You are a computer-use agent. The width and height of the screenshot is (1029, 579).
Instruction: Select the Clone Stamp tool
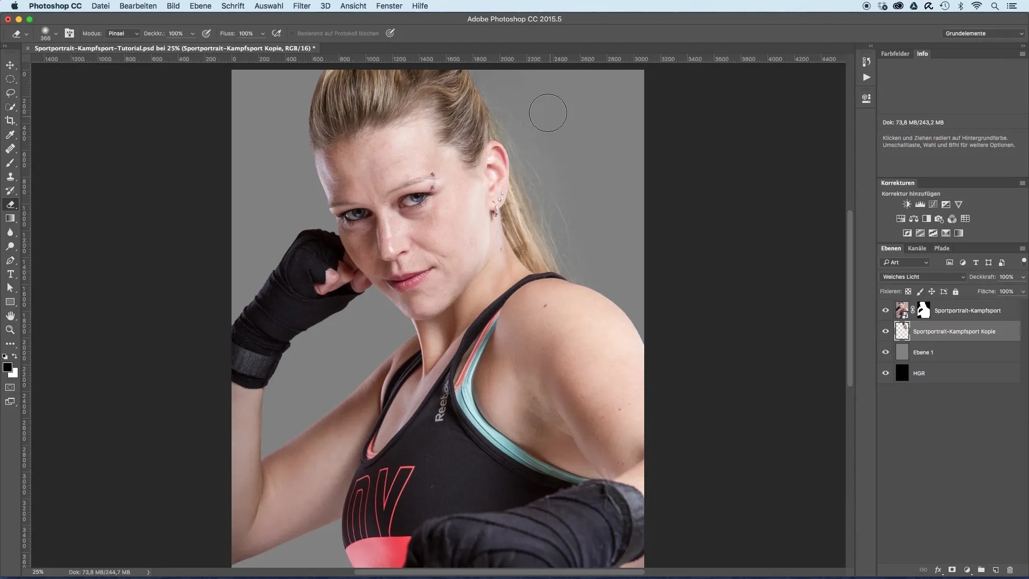tap(10, 176)
